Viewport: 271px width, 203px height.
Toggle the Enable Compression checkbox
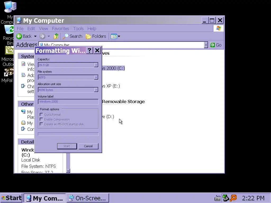(x=41, y=119)
